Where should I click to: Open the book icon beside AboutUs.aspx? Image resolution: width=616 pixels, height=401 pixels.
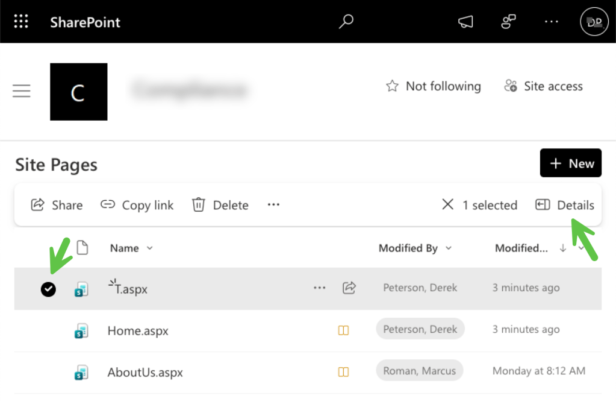click(343, 371)
